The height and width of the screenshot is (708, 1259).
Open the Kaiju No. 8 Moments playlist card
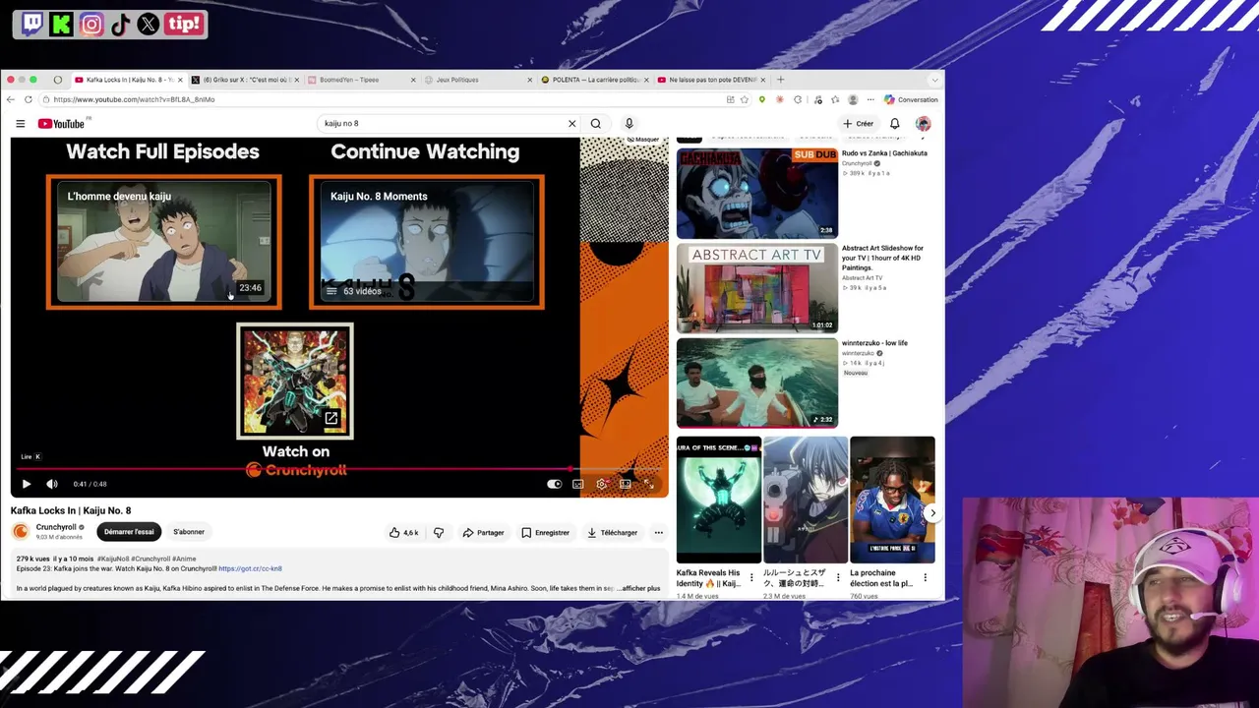tap(427, 242)
